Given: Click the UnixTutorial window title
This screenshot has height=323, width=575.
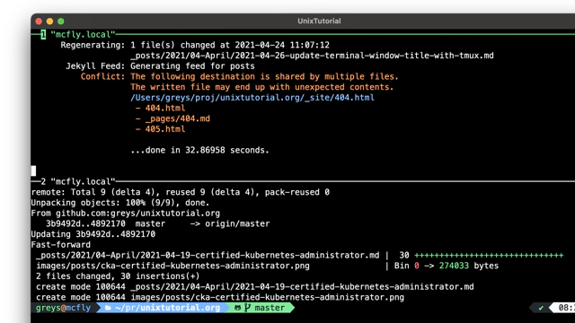Looking at the screenshot, I should (x=319, y=21).
